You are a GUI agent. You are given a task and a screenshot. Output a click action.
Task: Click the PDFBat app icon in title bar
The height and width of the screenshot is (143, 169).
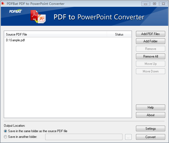[3, 4]
